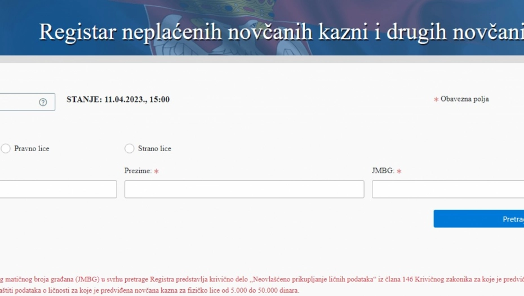Click the Obavezna polja note text
524x296 pixels.
[464, 99]
